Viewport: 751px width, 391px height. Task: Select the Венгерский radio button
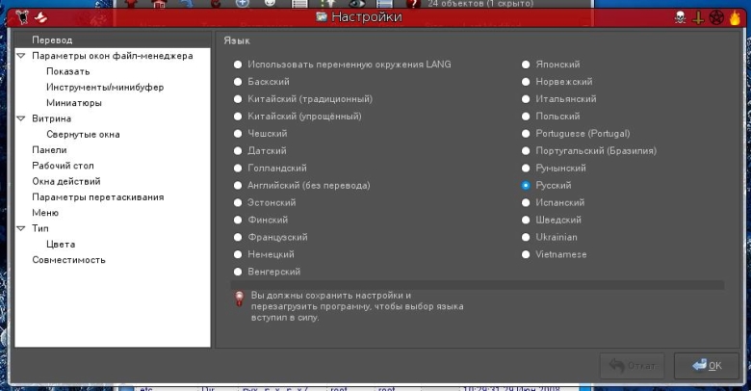[x=238, y=272]
